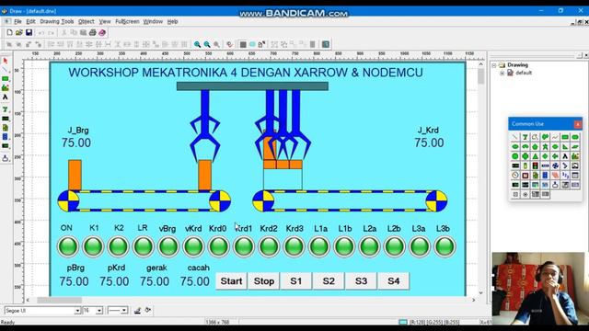Select the K1 indicator lamp
The width and height of the screenshot is (589, 331).
[93, 246]
